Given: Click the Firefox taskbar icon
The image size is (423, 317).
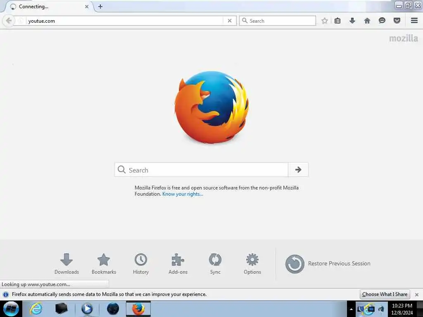Looking at the screenshot, I should click(138, 309).
